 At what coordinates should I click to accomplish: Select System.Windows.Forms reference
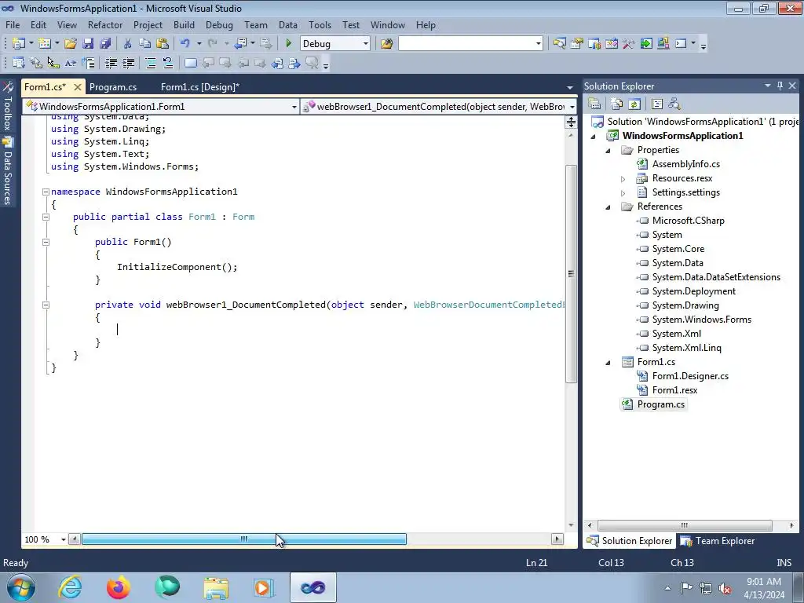(x=701, y=320)
